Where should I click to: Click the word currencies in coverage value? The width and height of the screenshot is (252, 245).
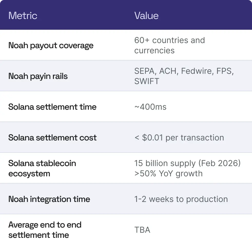pos(154,50)
